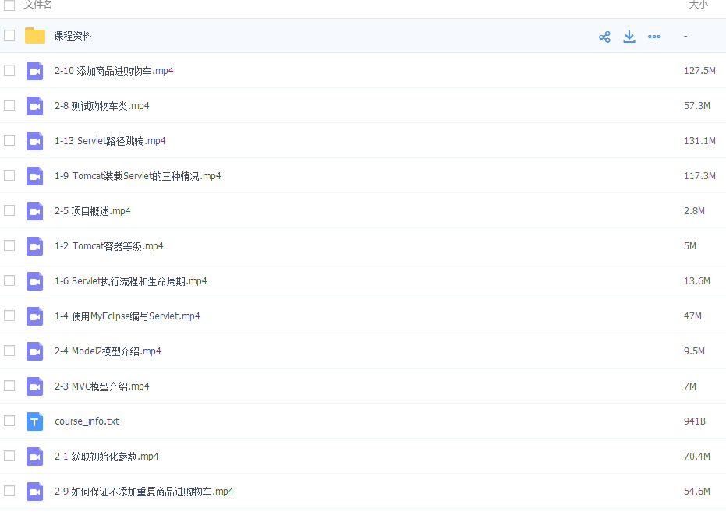Select checkbox for 1-9 Tomcat装载Servlet file
The height and width of the screenshot is (529, 726).
tap(9, 175)
